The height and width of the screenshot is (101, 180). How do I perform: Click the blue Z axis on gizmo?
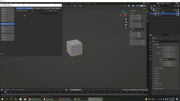click(x=123, y=12)
